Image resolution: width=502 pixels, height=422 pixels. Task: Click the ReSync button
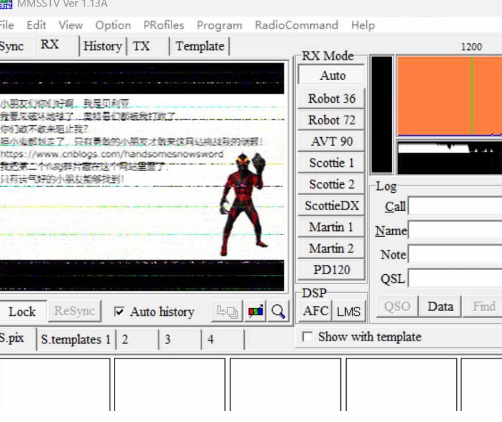point(75,311)
